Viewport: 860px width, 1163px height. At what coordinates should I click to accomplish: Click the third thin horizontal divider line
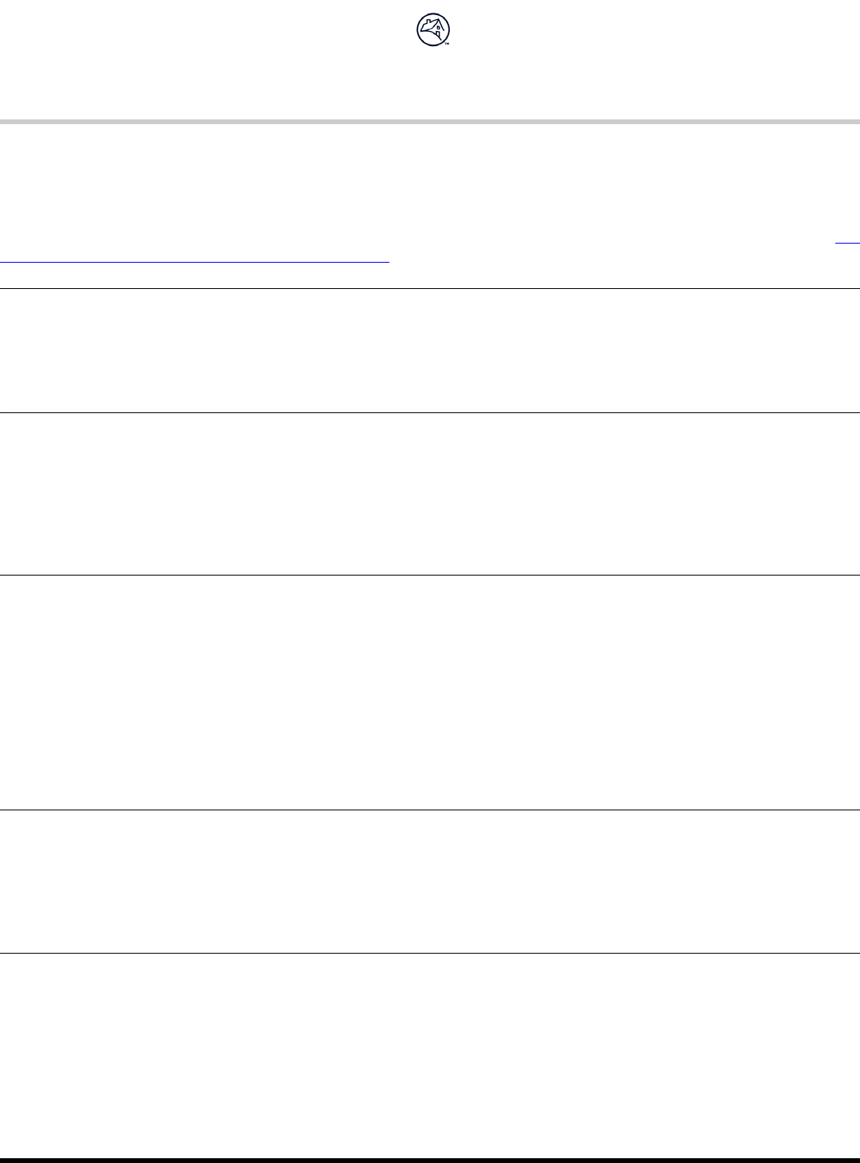(430, 575)
